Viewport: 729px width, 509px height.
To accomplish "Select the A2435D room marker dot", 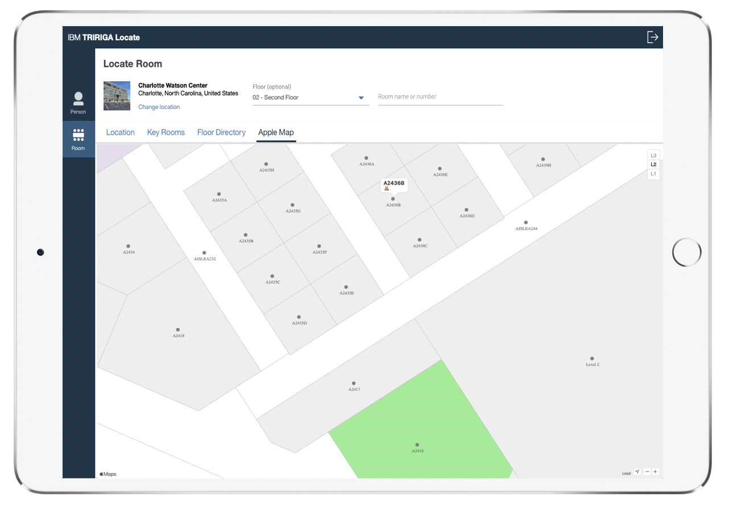I will pyautogui.click(x=299, y=318).
